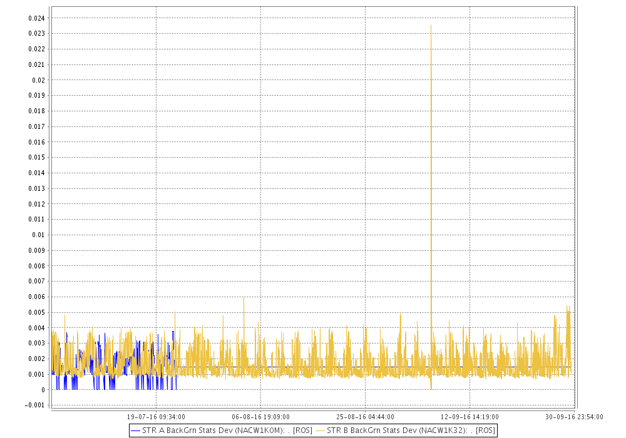Click the 0 y-axis tick label

click(43, 390)
